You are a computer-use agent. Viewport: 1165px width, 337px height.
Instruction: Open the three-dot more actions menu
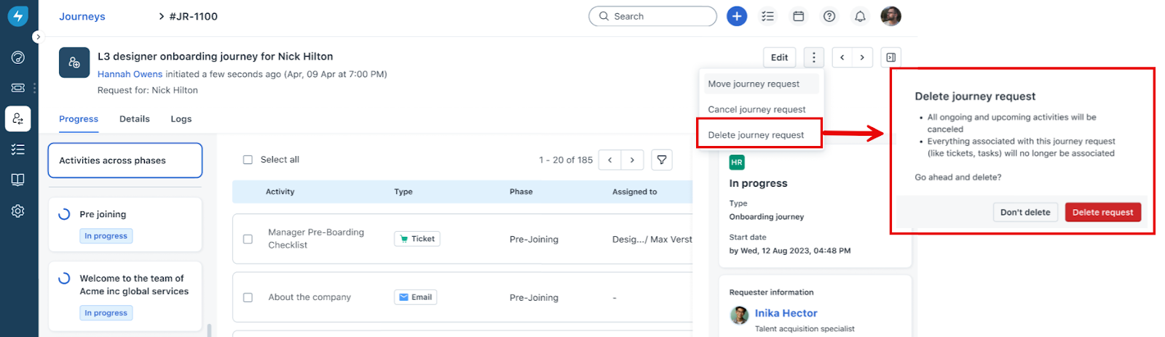point(814,57)
